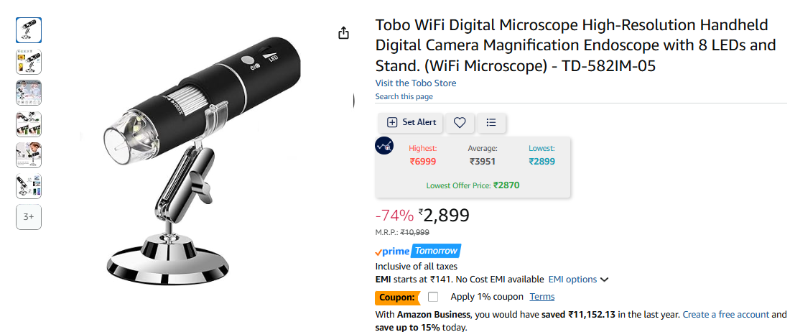The width and height of the screenshot is (795, 332).
Task: Open the list icon next to heart
Action: tap(491, 122)
